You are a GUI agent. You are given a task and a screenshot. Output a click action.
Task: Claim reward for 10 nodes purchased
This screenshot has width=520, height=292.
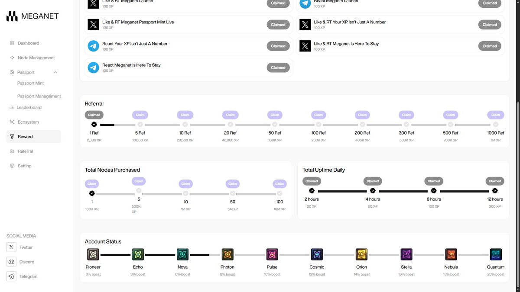click(x=185, y=184)
